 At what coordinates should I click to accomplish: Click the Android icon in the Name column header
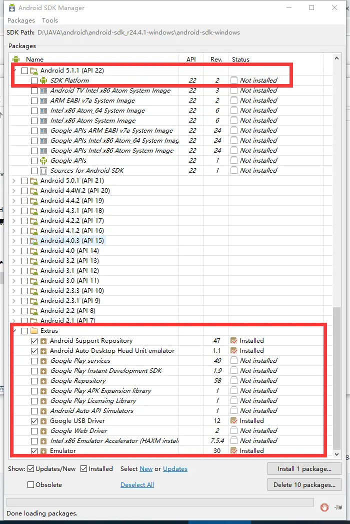tap(15, 59)
